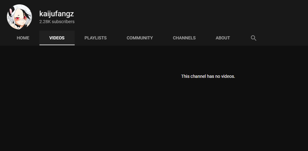Switch to the Home tab
This screenshot has width=308, height=151.
[23, 38]
